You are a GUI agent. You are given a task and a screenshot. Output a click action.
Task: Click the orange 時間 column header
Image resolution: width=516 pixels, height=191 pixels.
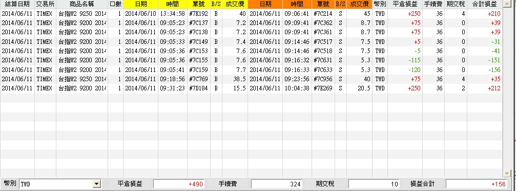tap(297, 4)
